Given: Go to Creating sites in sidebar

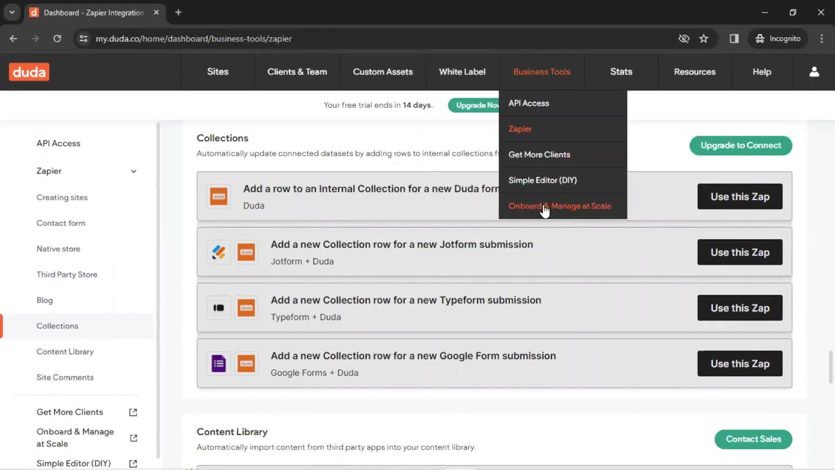Looking at the screenshot, I should click(62, 198).
